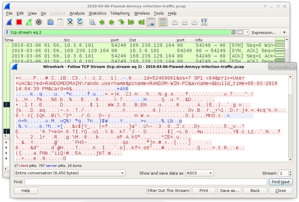This screenshot has height=202, width=299.
Task: Click the stream text scrollbar up arrow
Action: (x=290, y=77)
